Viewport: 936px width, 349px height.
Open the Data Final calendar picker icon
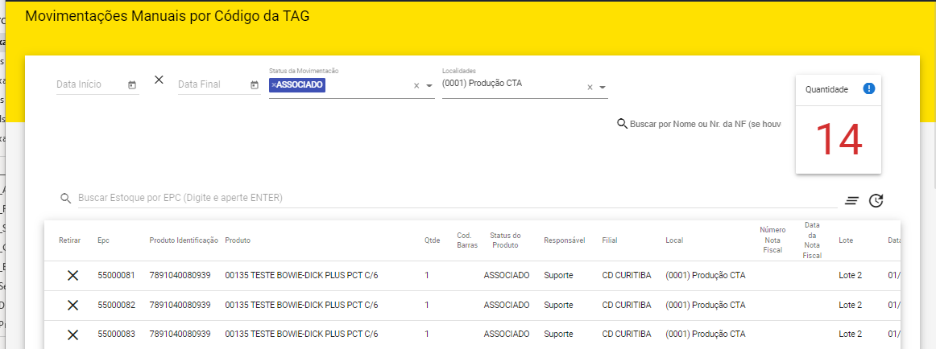[254, 85]
